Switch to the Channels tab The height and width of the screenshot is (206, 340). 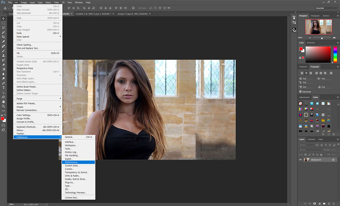pos(311,139)
